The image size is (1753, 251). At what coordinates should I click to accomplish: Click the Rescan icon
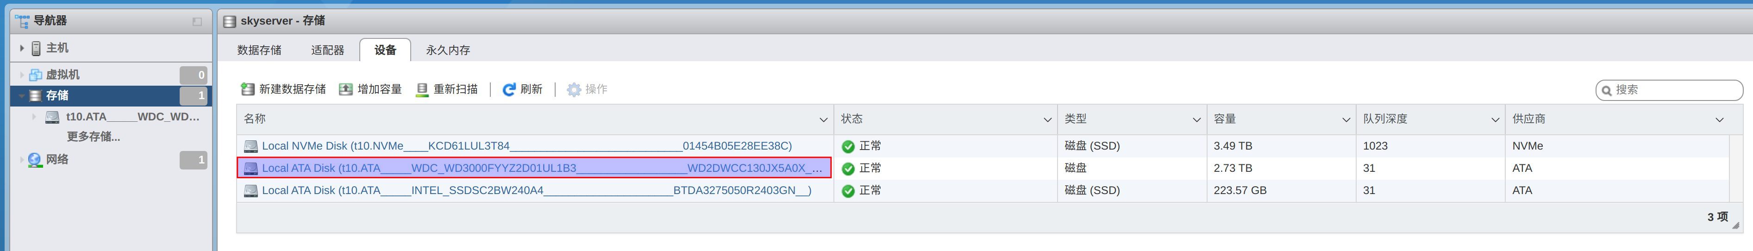tap(422, 89)
